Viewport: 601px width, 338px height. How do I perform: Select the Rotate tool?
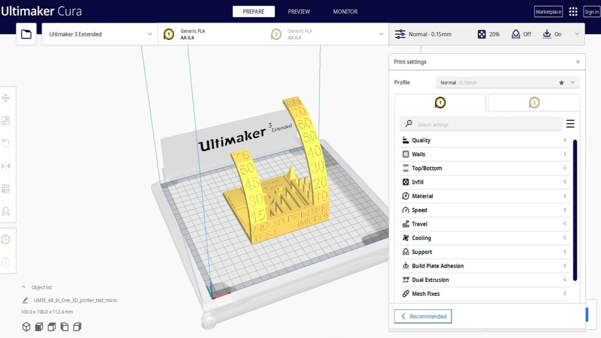tap(6, 143)
